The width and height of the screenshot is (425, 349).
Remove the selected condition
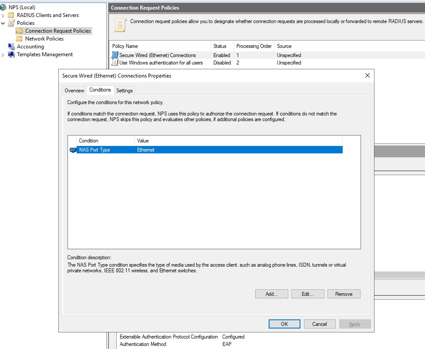[x=344, y=294]
